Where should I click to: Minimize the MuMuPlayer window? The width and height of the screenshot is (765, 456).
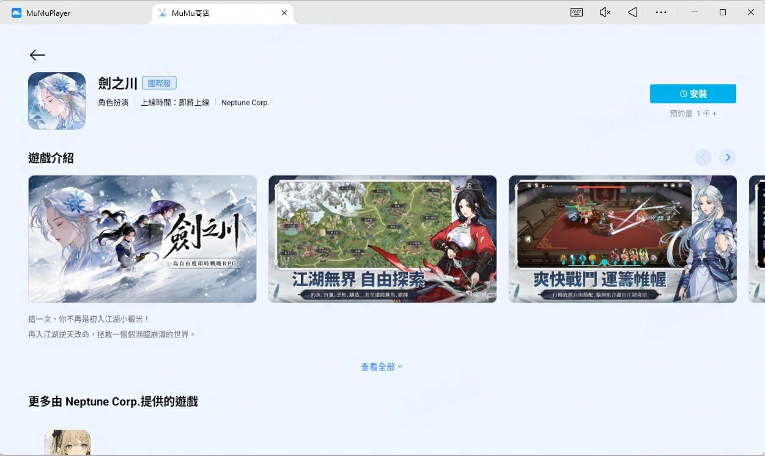[x=694, y=12]
